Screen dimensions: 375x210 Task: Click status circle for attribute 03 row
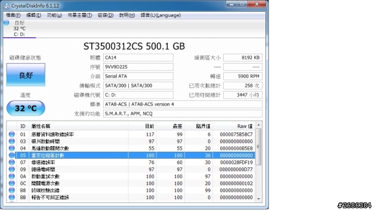[12, 141]
